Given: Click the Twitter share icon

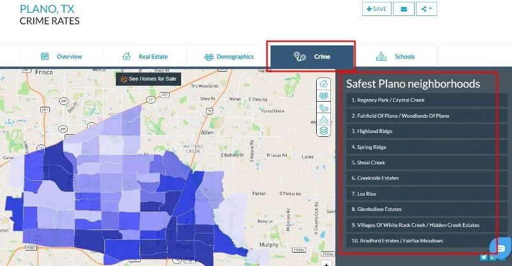Looking at the screenshot, I should tap(484, 258).
